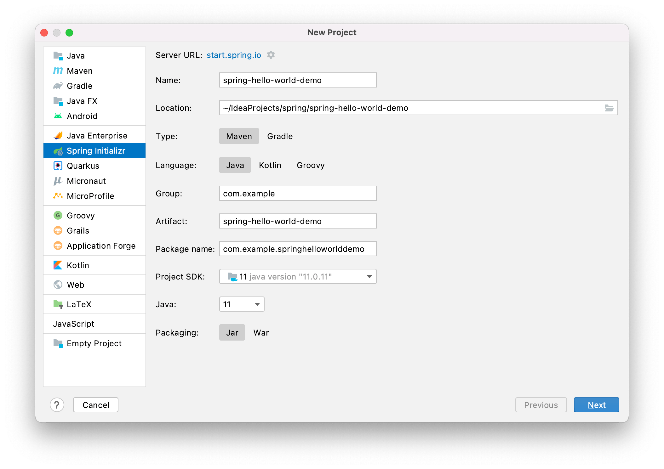Select Groovy as the language

click(x=310, y=165)
